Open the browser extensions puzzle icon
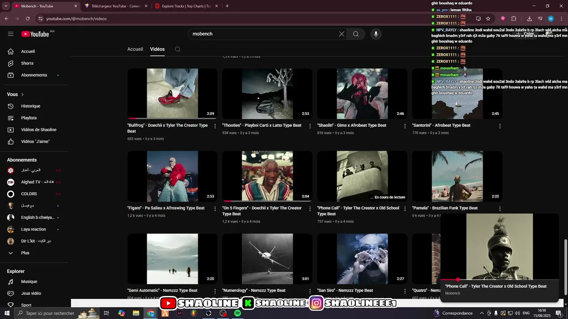The image size is (568, 319). pos(514,19)
